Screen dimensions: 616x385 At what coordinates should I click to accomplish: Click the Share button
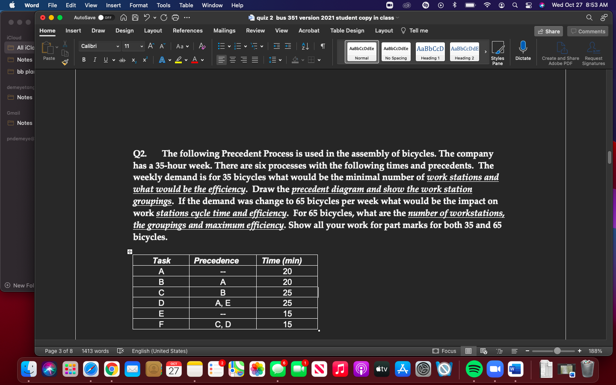[548, 31]
